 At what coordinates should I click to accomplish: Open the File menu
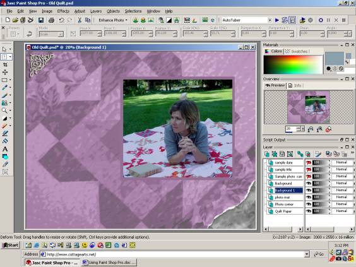(x=9, y=11)
